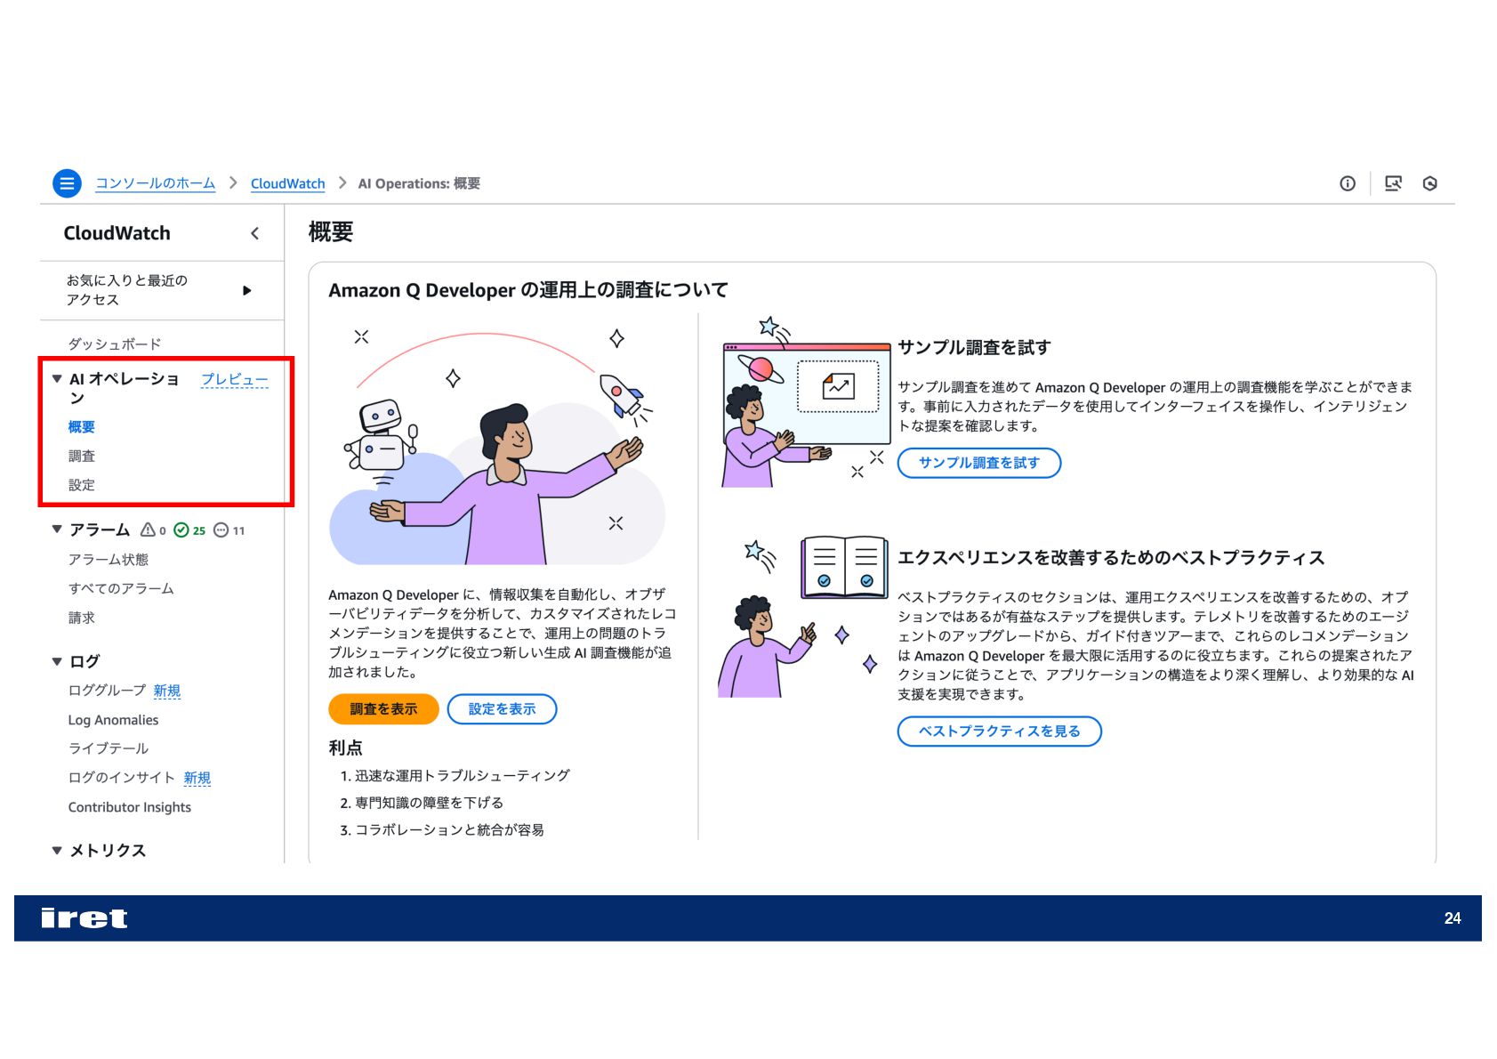Click the 調査を表示 orange button
The image size is (1497, 1059).
[x=383, y=709]
